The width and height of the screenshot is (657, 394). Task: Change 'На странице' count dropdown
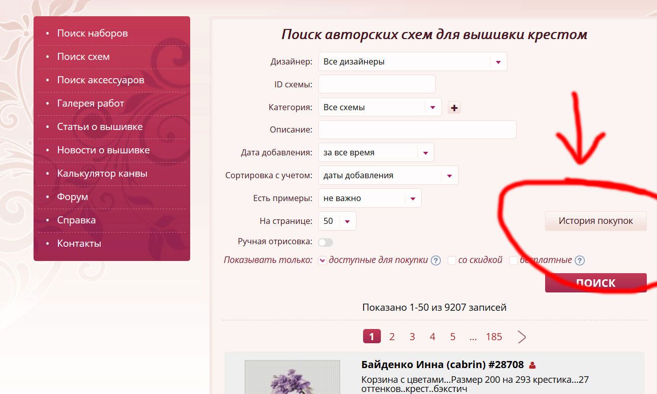tap(337, 221)
